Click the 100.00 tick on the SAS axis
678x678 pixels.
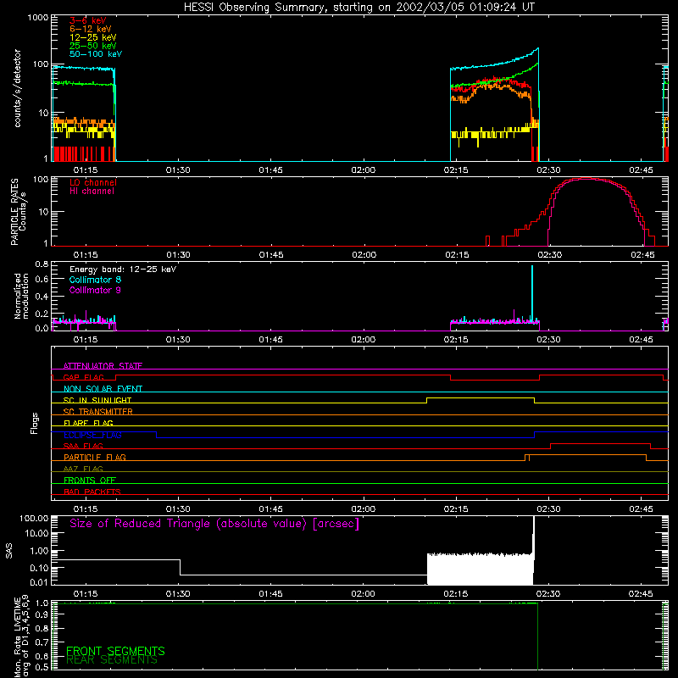click(34, 518)
